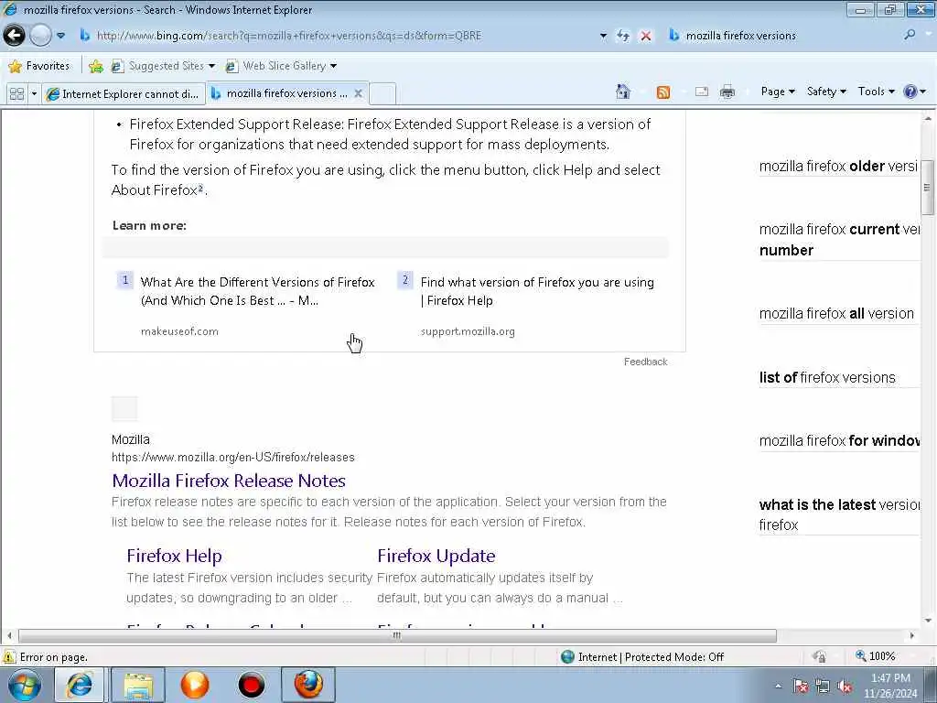Open the Windows Start button

[x=25, y=685]
